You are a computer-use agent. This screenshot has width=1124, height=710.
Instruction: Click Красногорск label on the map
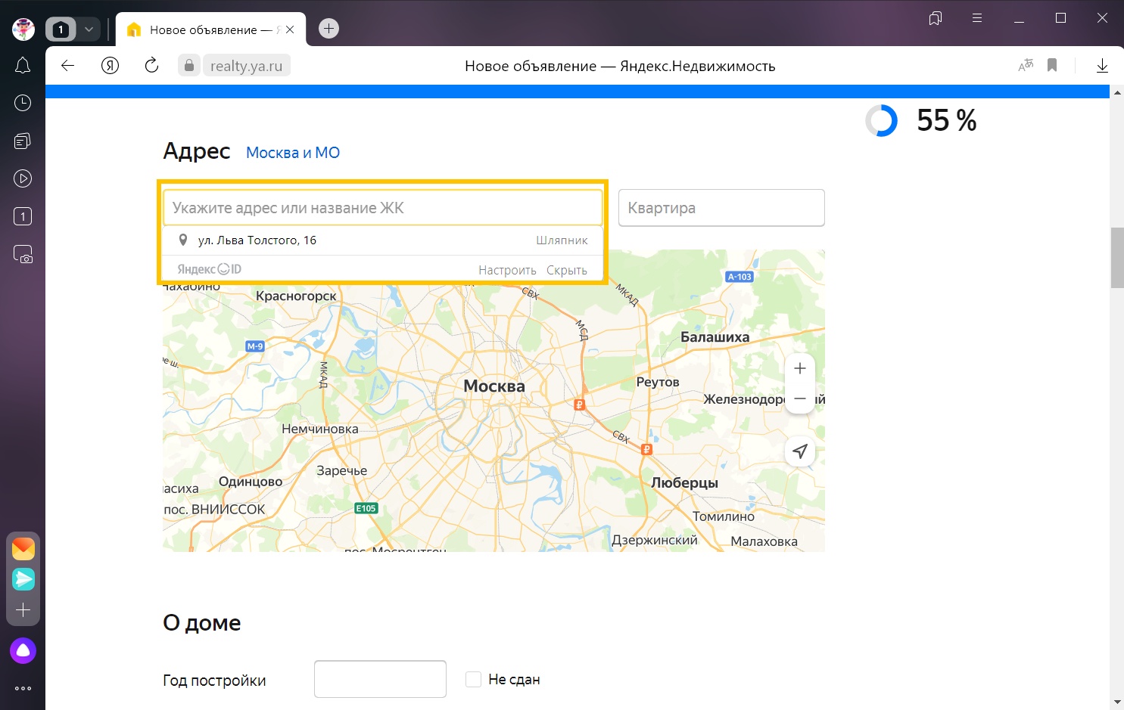click(296, 296)
